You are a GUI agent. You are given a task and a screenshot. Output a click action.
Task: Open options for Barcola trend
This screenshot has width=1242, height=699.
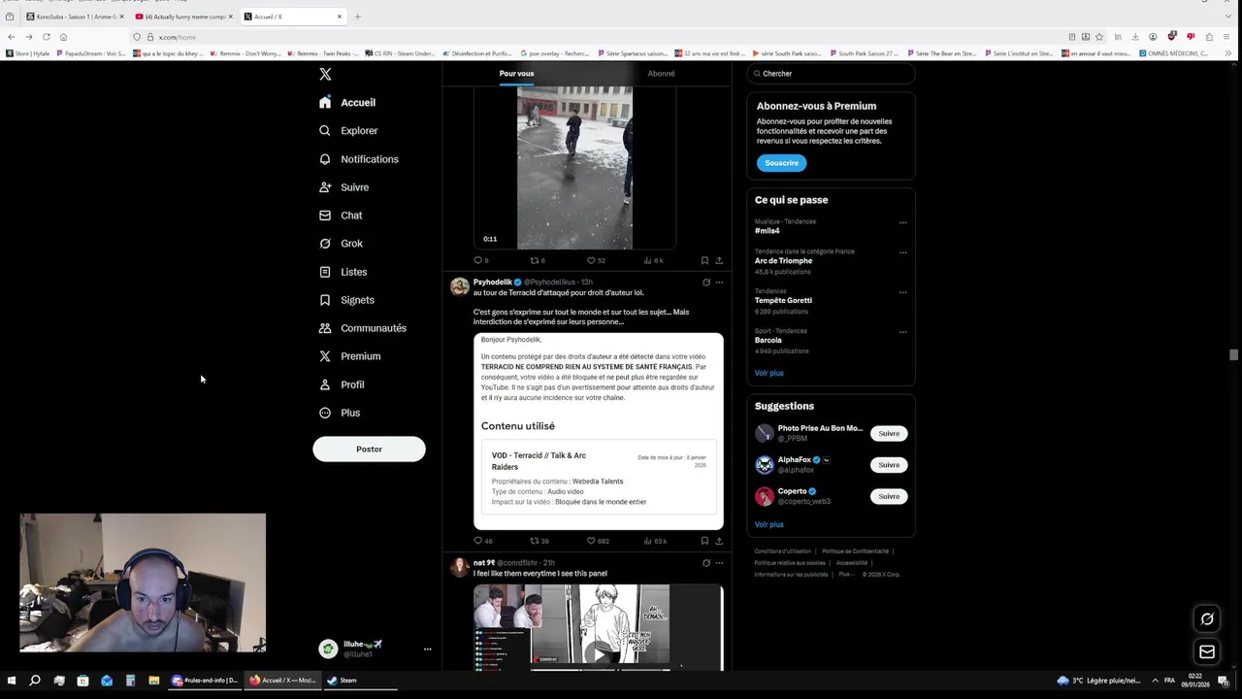(902, 332)
